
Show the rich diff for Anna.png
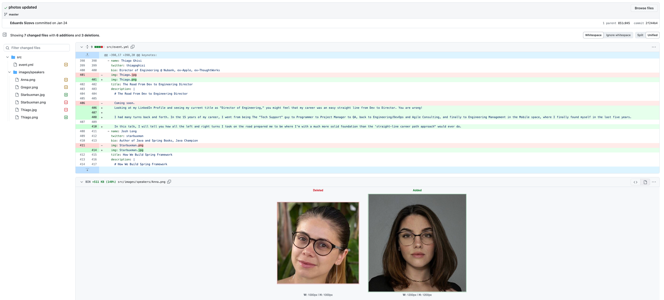coord(645,182)
